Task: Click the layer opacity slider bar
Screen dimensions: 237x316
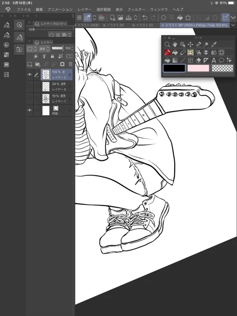Action: [x=57, y=48]
